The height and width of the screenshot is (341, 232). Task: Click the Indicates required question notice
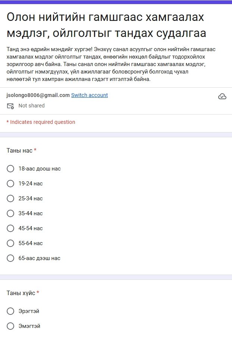click(x=41, y=122)
